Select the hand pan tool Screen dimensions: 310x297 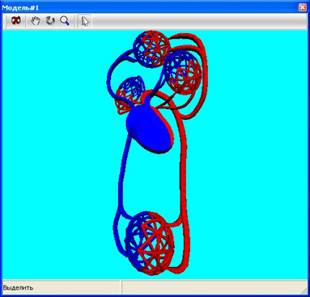click(36, 21)
